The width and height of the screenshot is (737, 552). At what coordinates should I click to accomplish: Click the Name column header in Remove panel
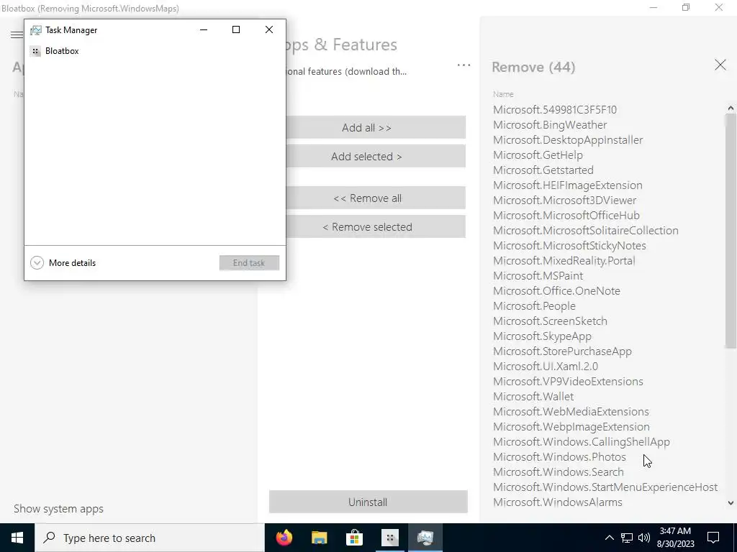pyautogui.click(x=503, y=94)
